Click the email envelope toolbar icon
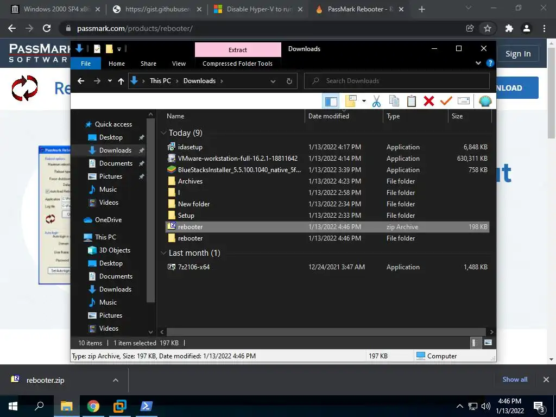 point(464,102)
